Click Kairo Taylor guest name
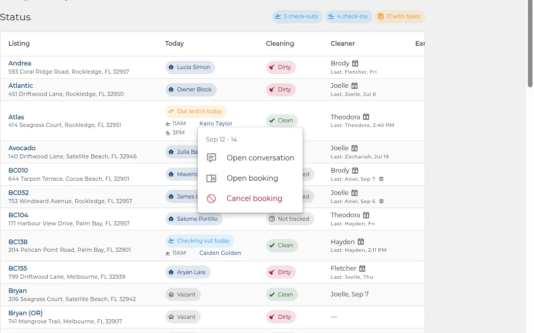 coord(216,123)
